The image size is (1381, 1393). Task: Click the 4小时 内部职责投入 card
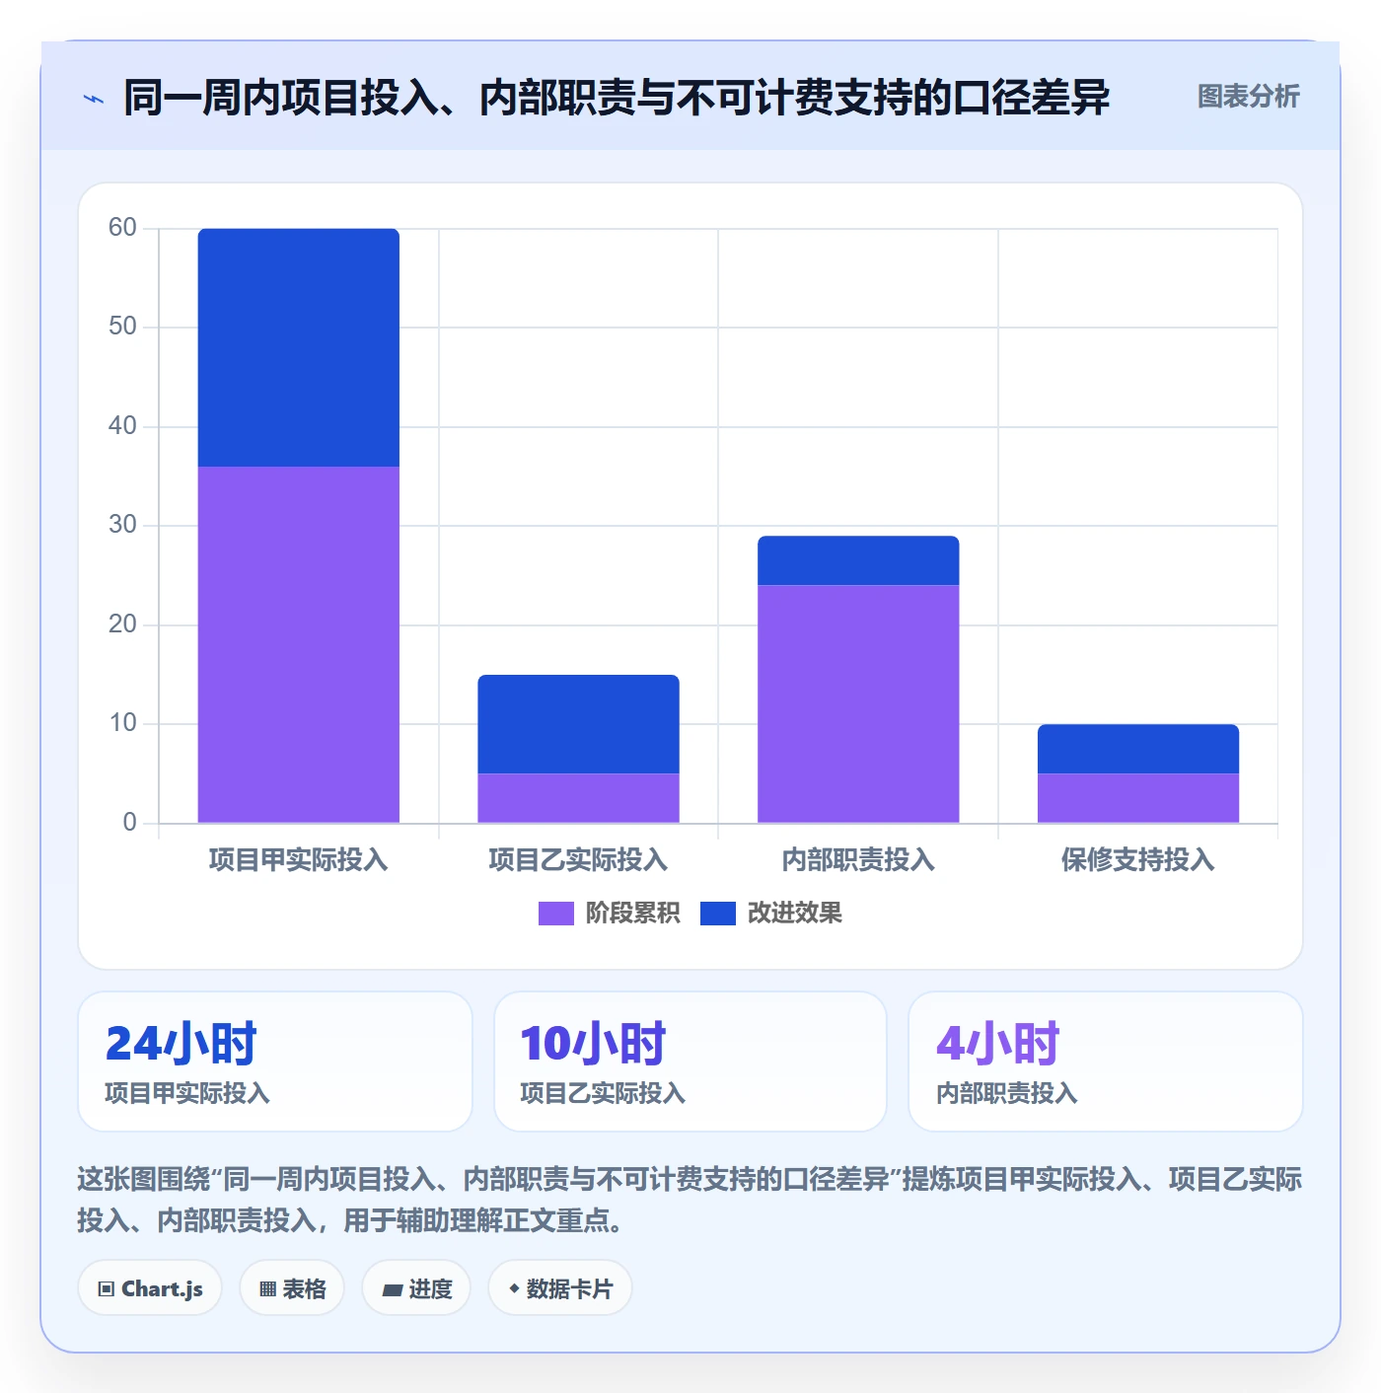tap(1106, 1062)
